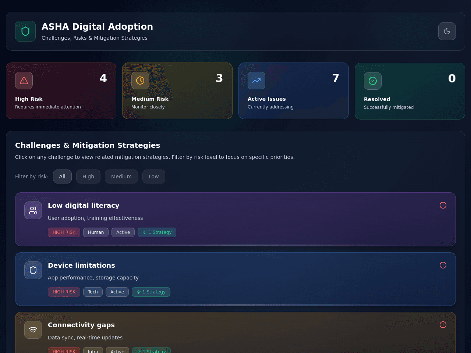Click the Challenges & Mitigation Strategies heading
The image size is (471, 353).
[88, 145]
